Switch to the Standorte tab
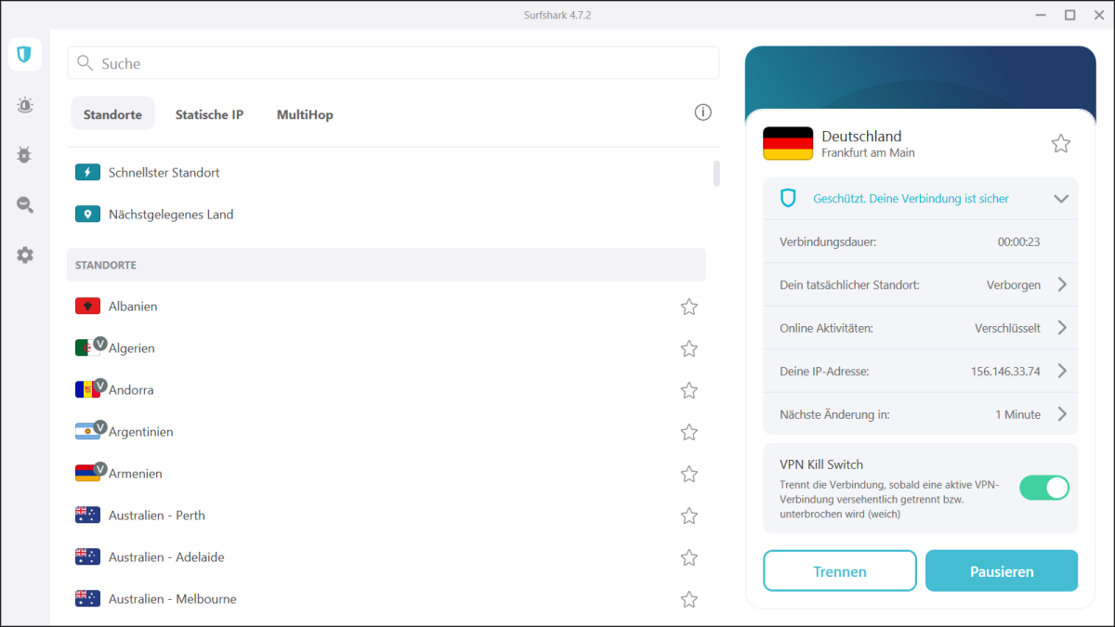This screenshot has width=1115, height=627. tap(112, 114)
